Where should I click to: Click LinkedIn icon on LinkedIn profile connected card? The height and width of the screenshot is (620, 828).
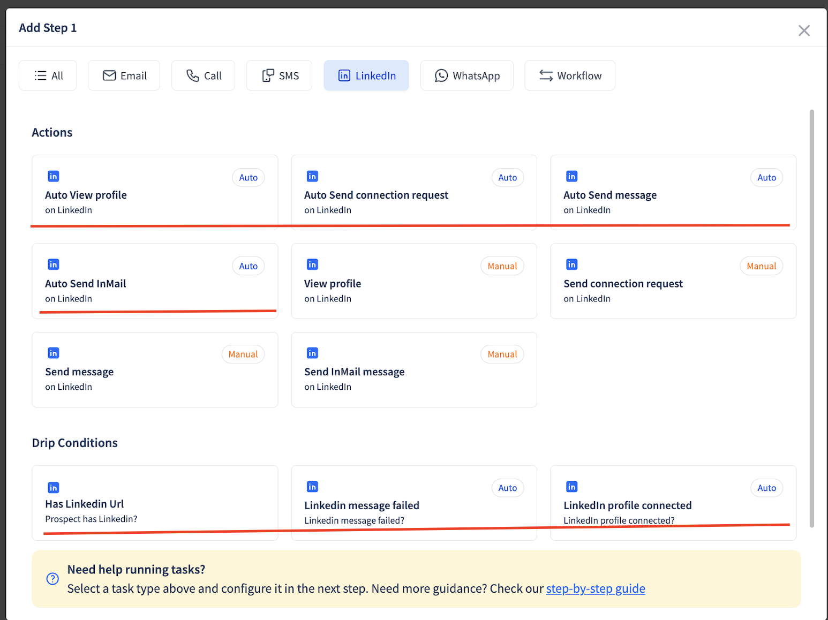pos(571,487)
